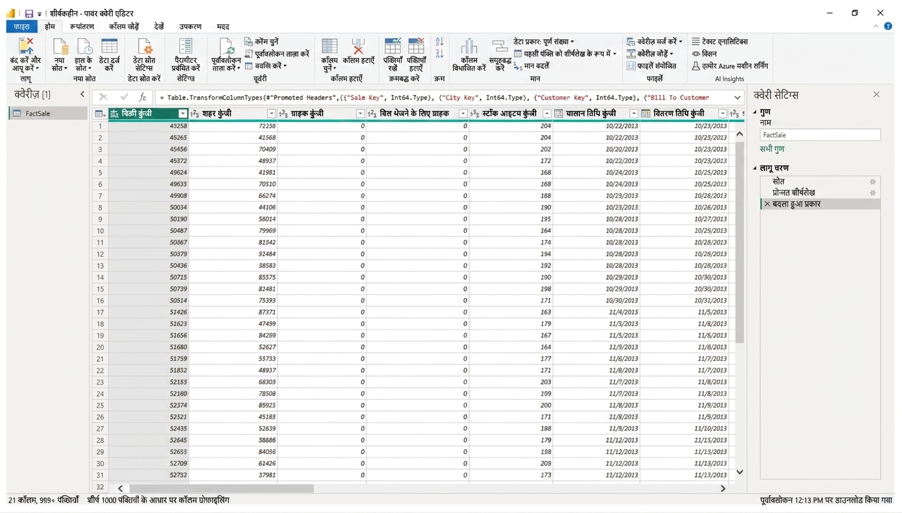Screen dimensions: 902x513
Task: Open the Append Queries dropdown (क्वेरीज़ जोड़ें)
Action: (650, 54)
